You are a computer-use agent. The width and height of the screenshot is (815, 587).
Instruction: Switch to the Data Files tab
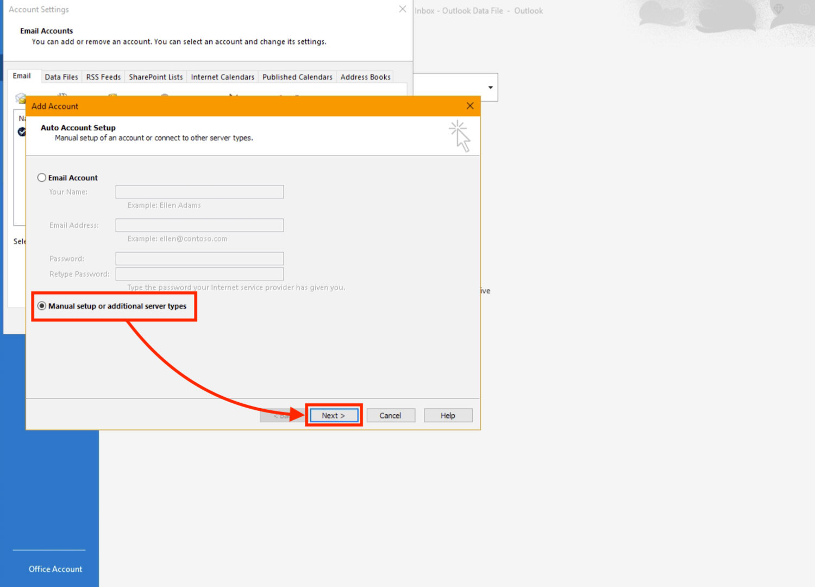point(61,77)
